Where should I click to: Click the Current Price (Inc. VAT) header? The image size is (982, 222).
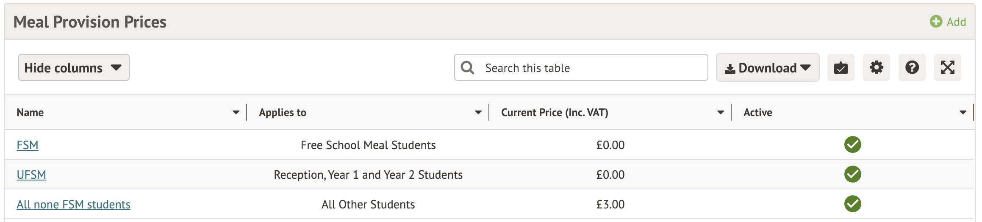[x=555, y=113]
